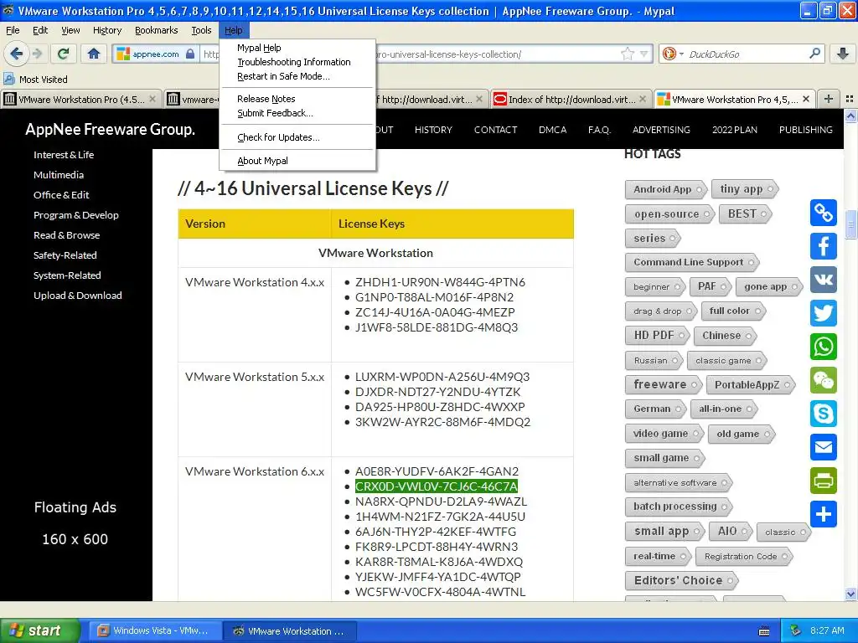The width and height of the screenshot is (858, 643).
Task: Open more share options plus icon
Action: pos(824,514)
